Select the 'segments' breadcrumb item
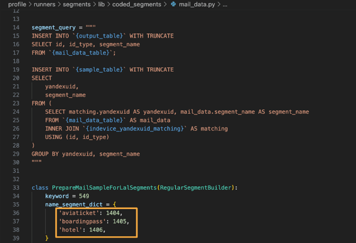This screenshot has height=243, width=356. pos(76,5)
